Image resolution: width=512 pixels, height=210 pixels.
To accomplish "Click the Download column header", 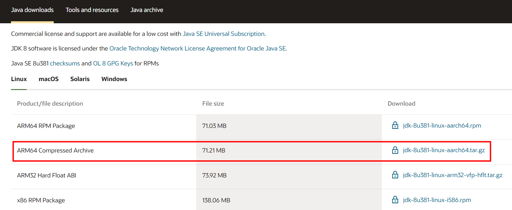I will pos(402,104).
